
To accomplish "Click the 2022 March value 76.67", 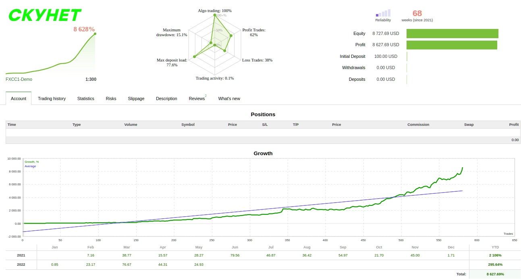I will tap(127, 265).
